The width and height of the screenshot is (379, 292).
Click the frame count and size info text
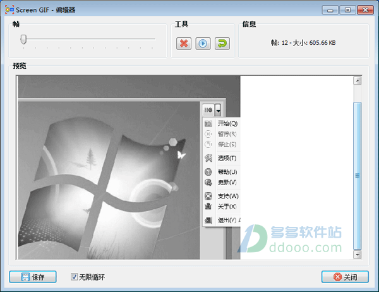tap(303, 43)
